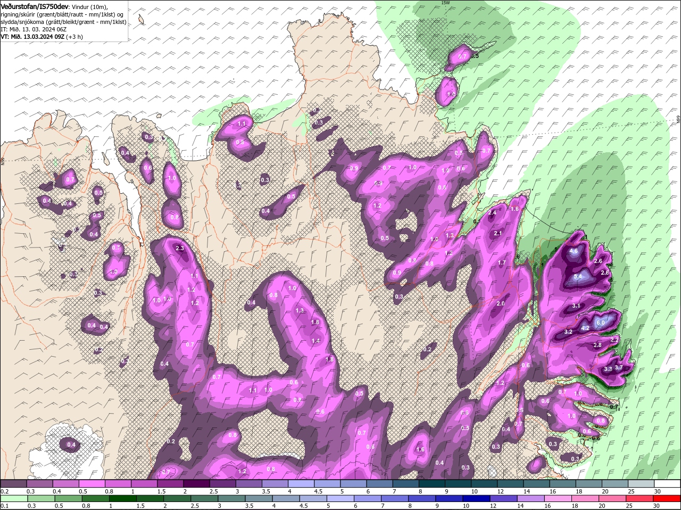
Task: Click the 0.1 label under lower legend bar
Action: pyautogui.click(x=4, y=505)
